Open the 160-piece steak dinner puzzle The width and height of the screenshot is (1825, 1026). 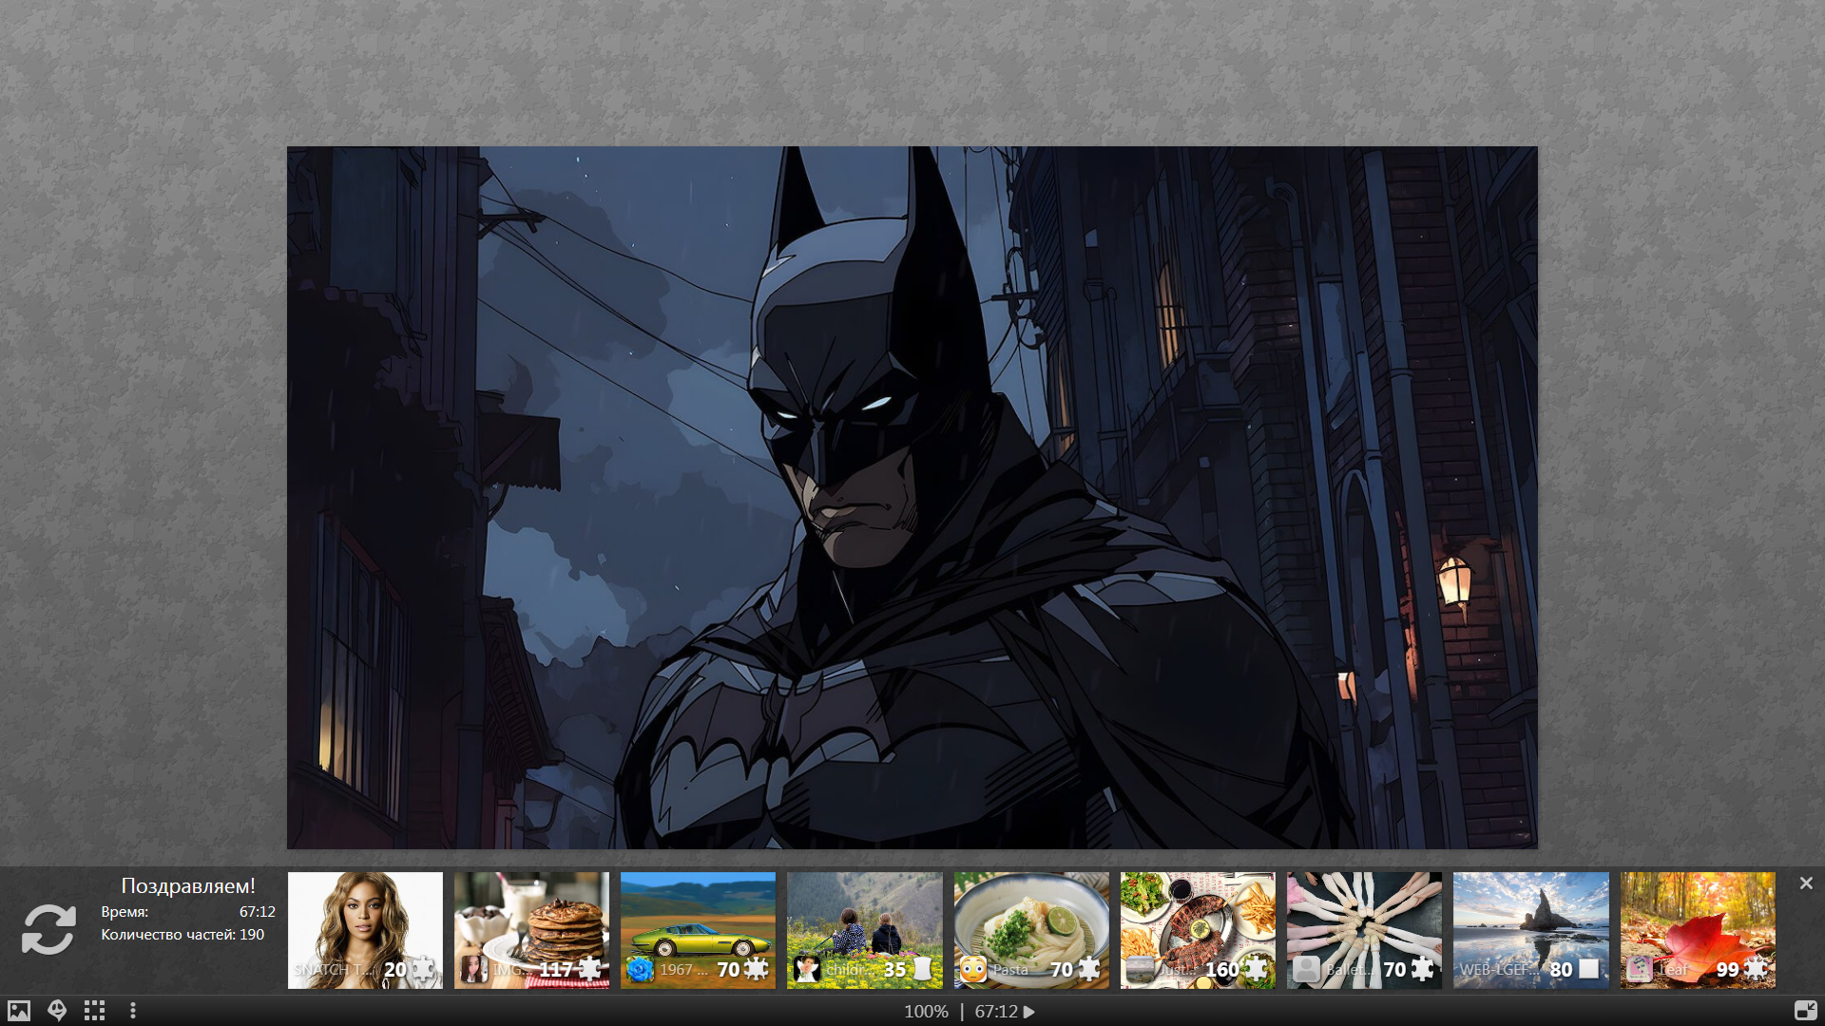(x=1198, y=921)
